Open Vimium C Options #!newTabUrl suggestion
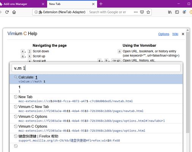192x152 pixels. click(x=96, y=119)
